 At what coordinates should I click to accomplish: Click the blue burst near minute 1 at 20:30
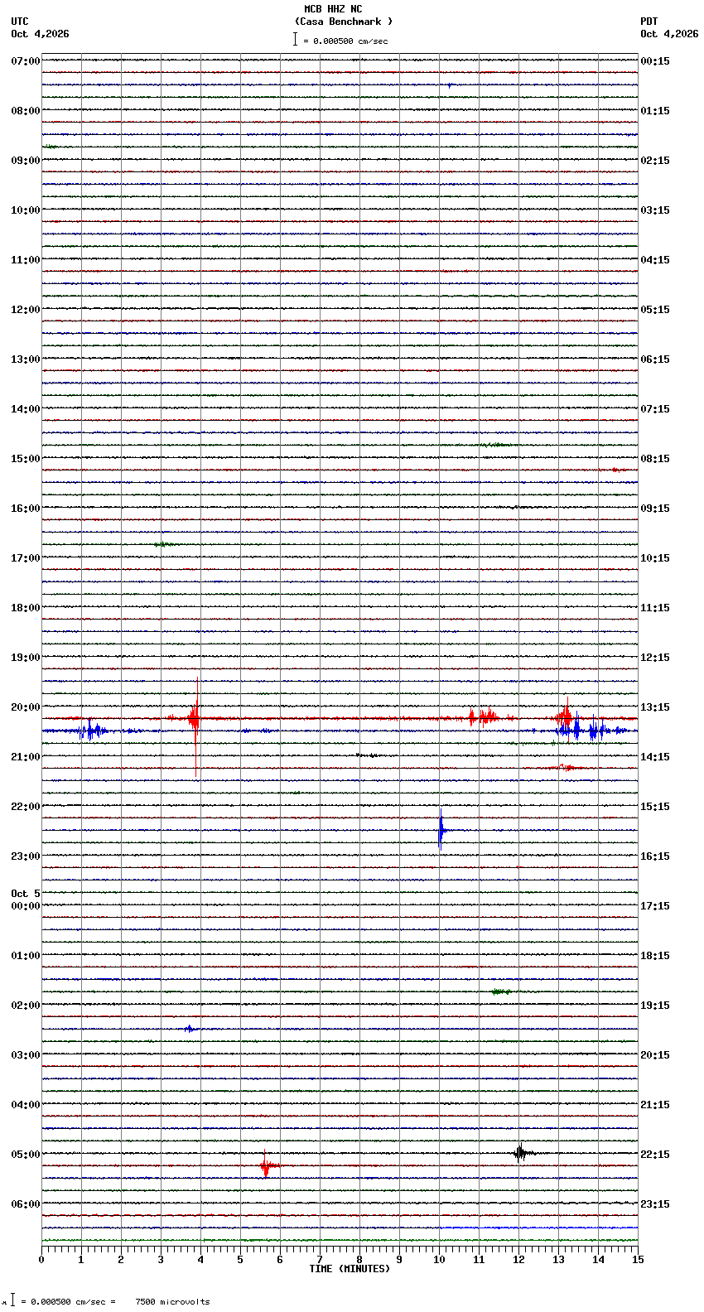click(93, 731)
